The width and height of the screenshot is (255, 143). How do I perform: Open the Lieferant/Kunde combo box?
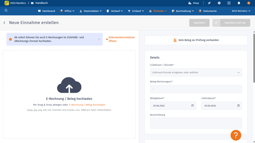196,73
